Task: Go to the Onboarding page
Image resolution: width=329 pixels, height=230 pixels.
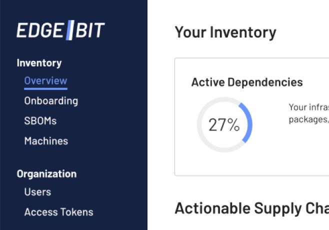Action: point(51,100)
